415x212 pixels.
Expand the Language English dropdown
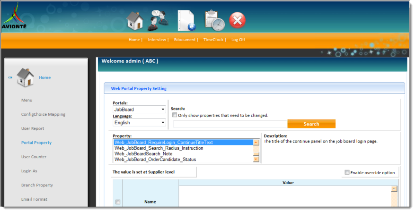click(x=139, y=123)
